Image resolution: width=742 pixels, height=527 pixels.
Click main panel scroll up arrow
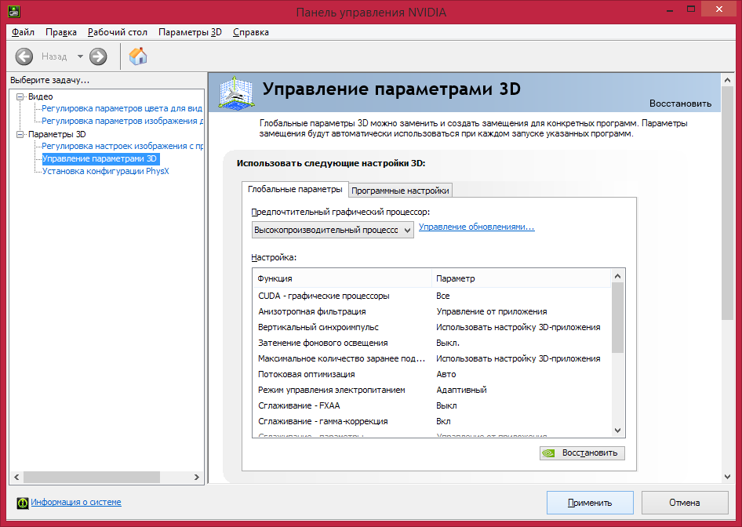[728, 81]
